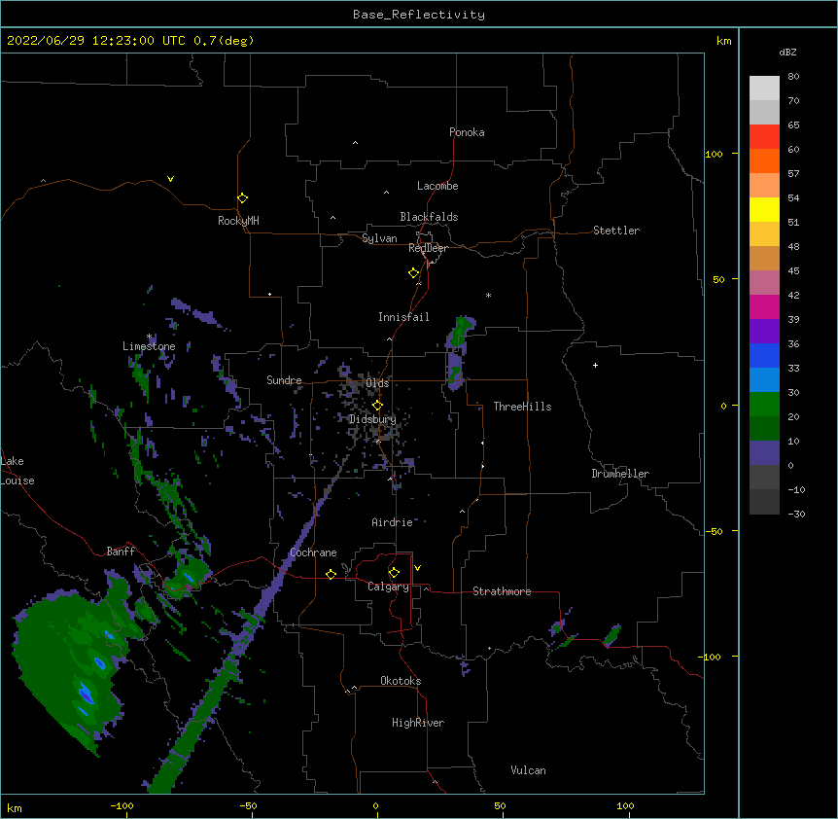The height and width of the screenshot is (819, 838).
Task: Click the Ponoka city label
Action: click(x=467, y=132)
